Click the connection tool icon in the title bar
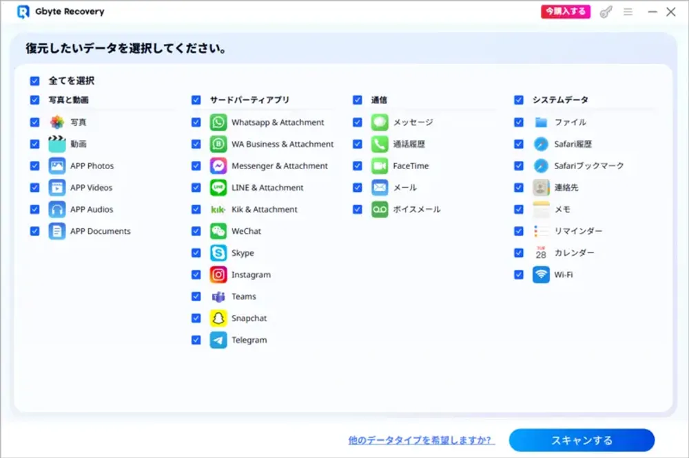689x458 pixels. 606,12
